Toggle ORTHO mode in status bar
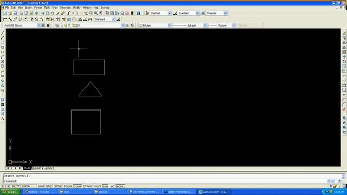 pos(58,186)
